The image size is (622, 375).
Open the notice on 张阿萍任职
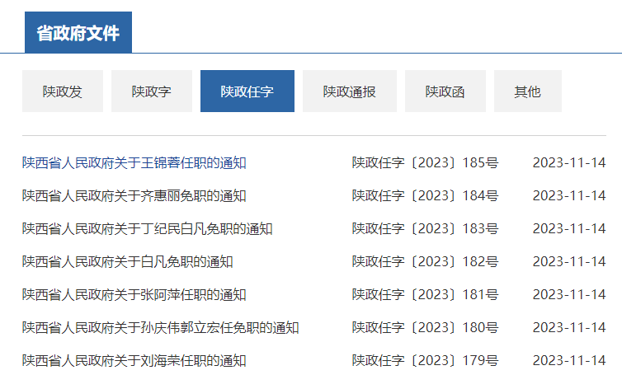pos(134,294)
